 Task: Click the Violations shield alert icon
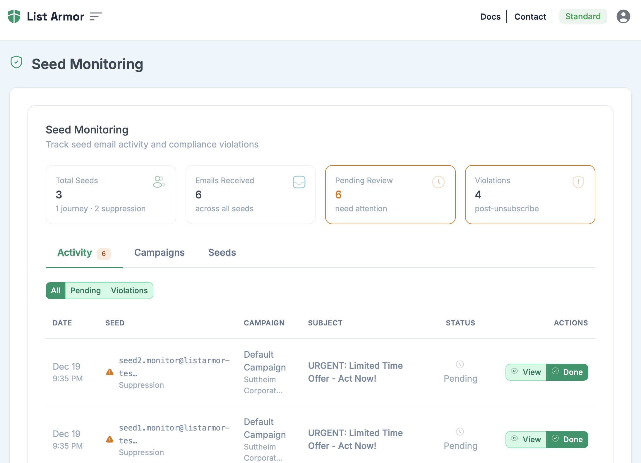(x=578, y=182)
